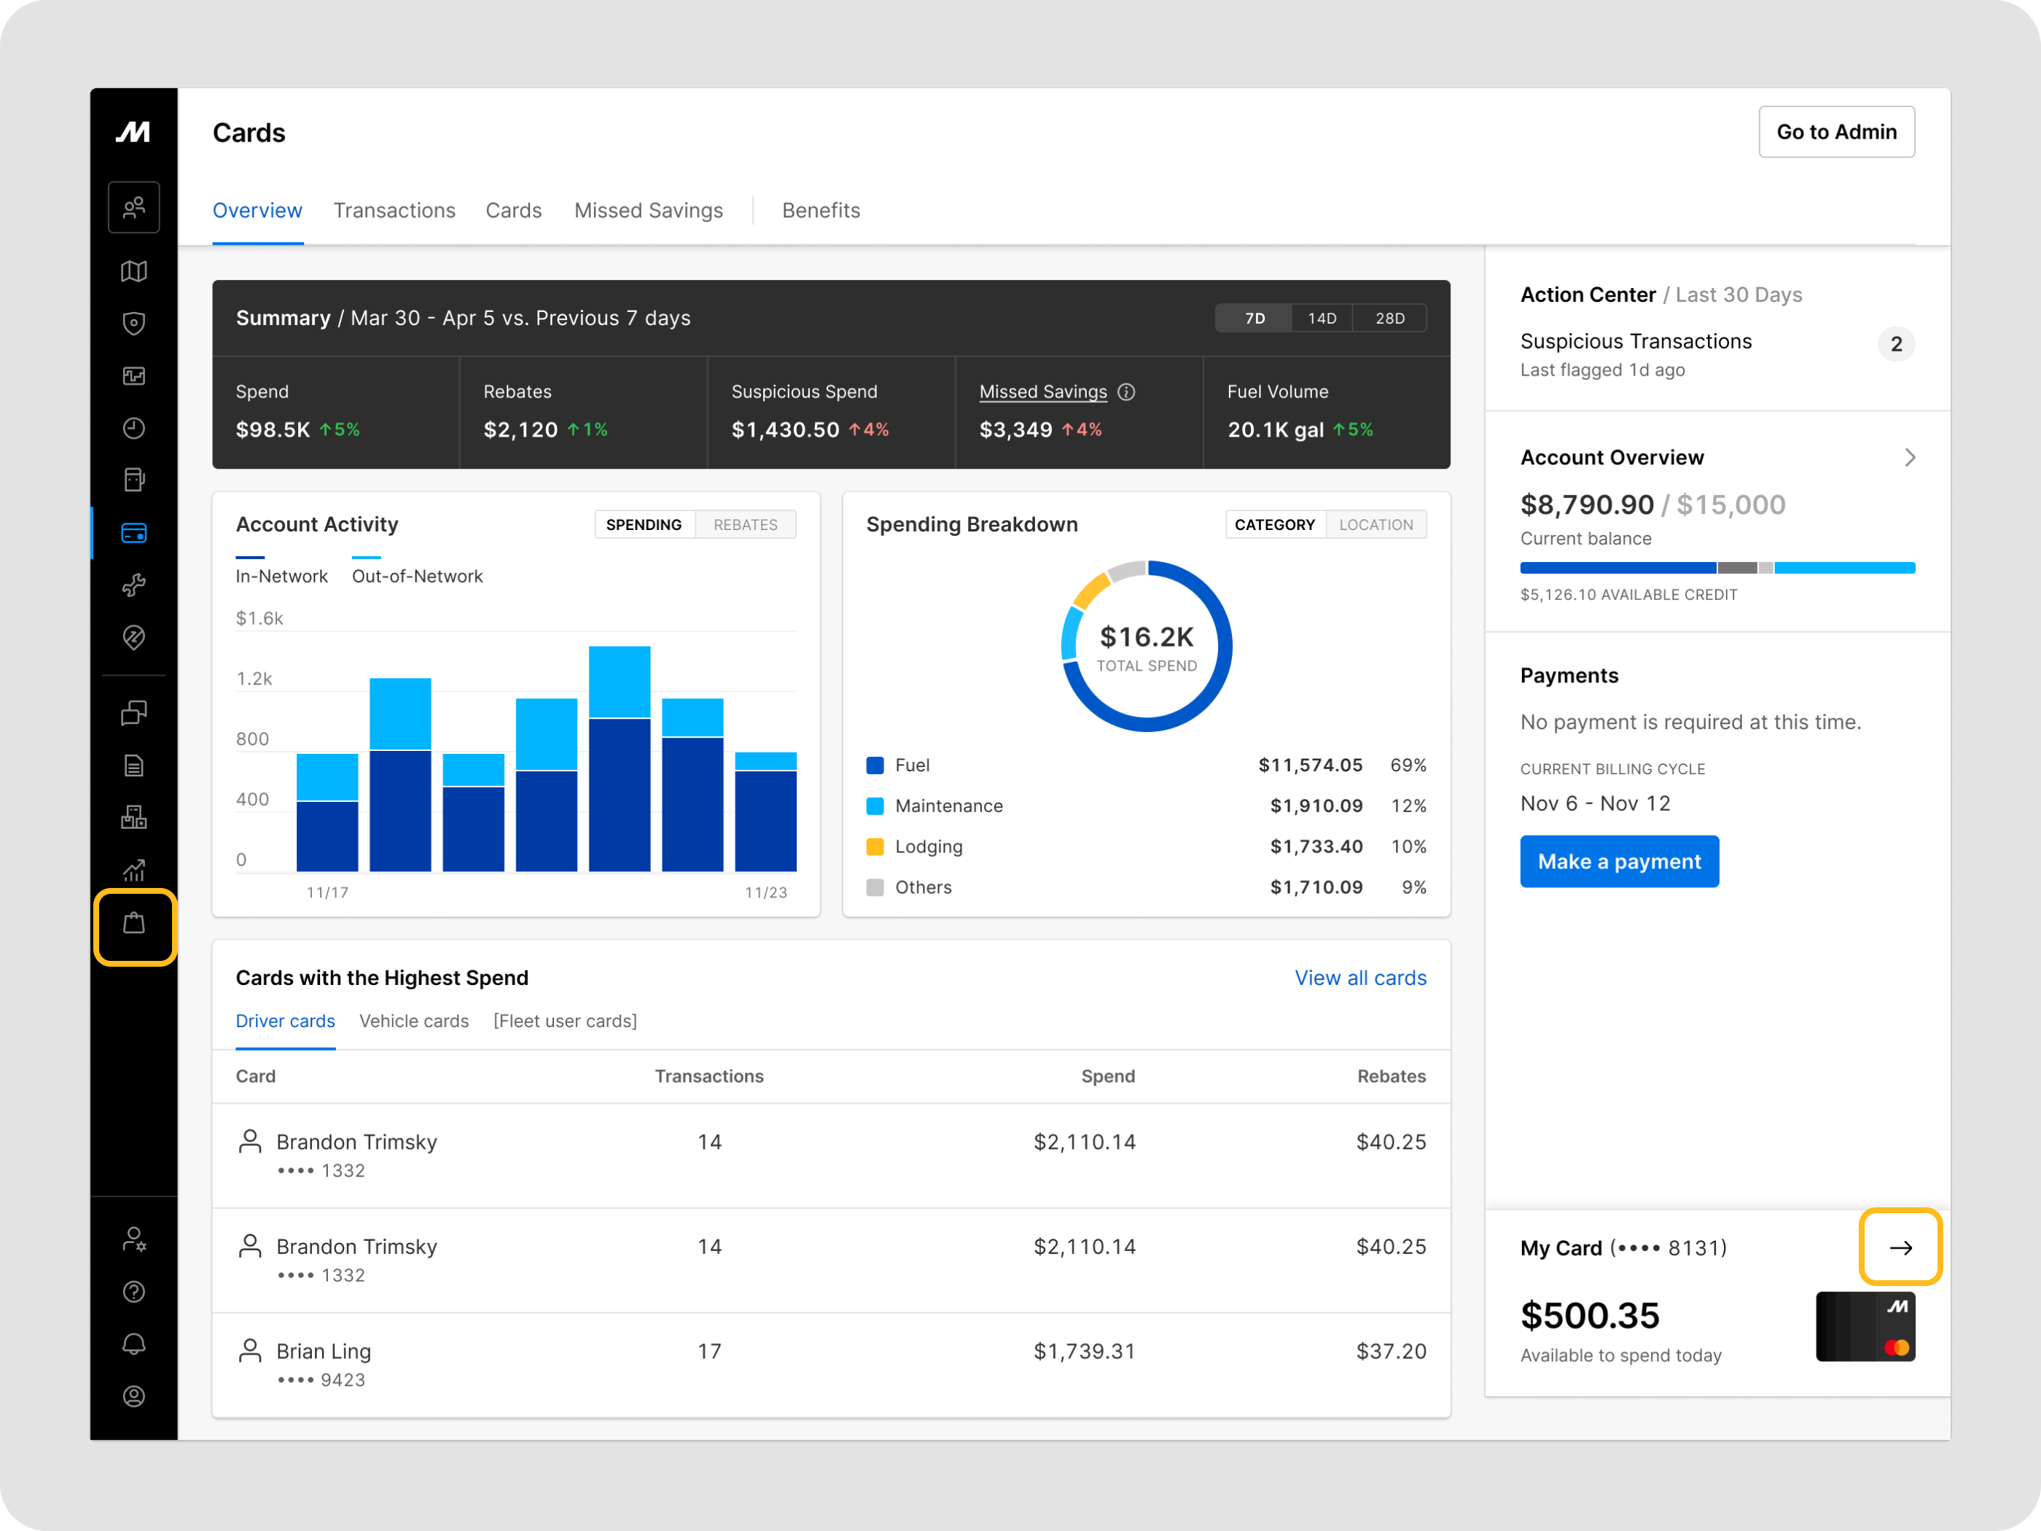Image resolution: width=2041 pixels, height=1531 pixels.
Task: Switch Spending Breakdown to Location
Action: 1375,525
